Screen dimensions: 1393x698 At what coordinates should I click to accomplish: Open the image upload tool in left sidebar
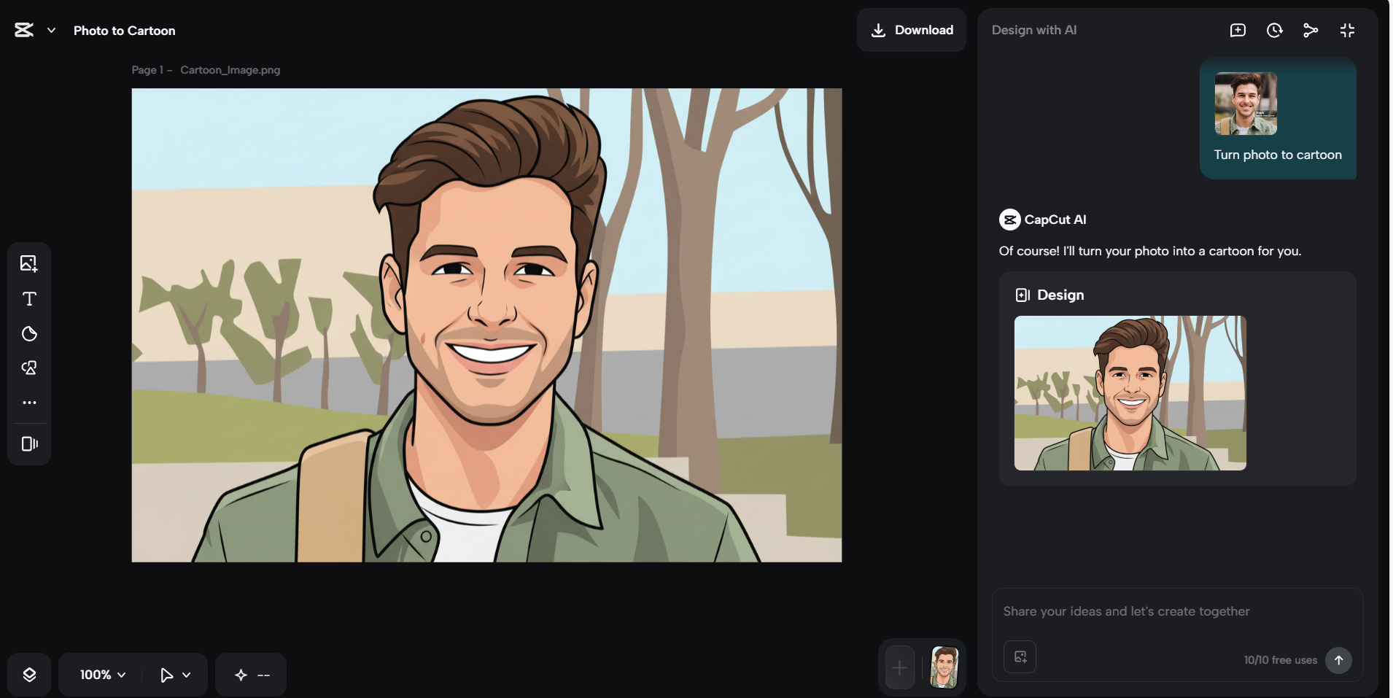[29, 263]
